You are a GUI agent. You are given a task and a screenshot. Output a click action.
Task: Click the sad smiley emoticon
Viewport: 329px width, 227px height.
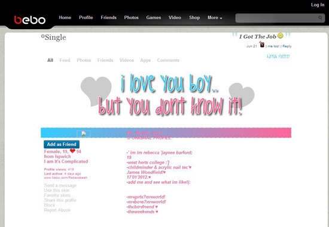click(x=281, y=36)
